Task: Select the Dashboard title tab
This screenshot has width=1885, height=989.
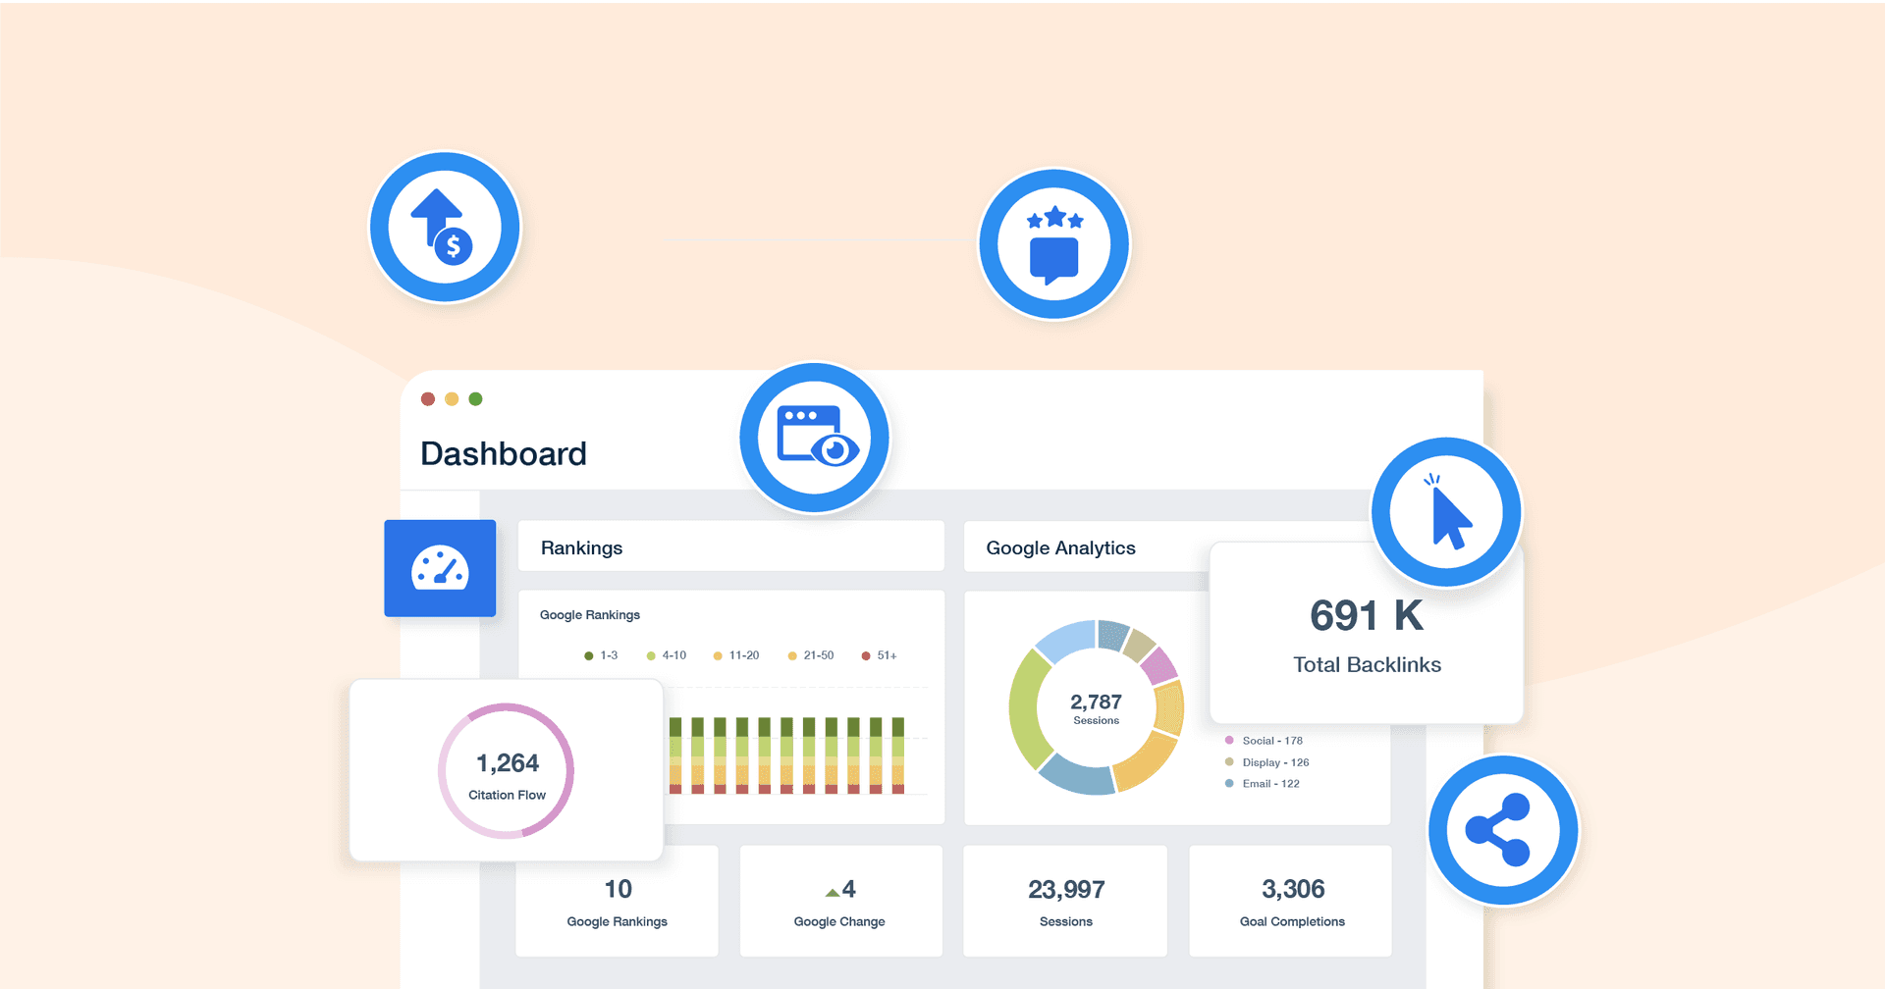Action: (x=503, y=452)
